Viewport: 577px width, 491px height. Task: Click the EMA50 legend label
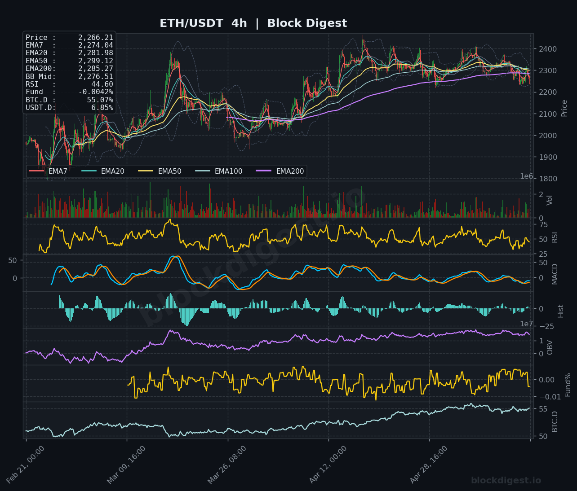[x=170, y=171]
